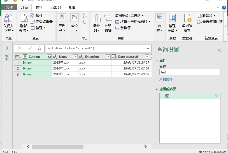Click the horizontal scrollbar left arrow

28,147
